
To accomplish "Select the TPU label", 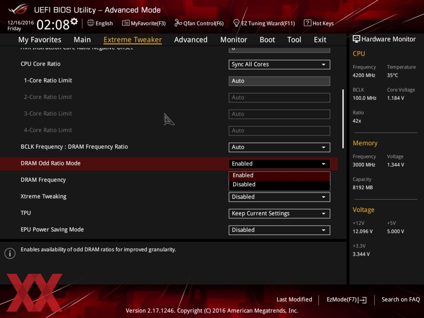I will 26,213.
